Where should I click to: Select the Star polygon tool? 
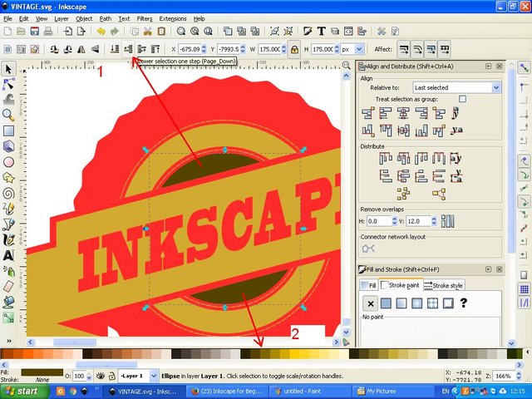tap(8, 177)
